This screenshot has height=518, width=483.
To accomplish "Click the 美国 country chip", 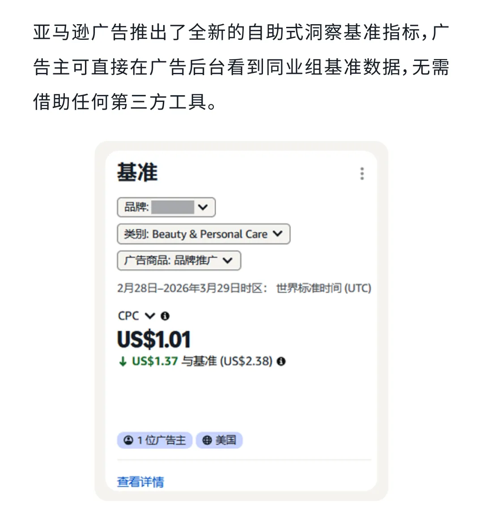I will point(219,440).
